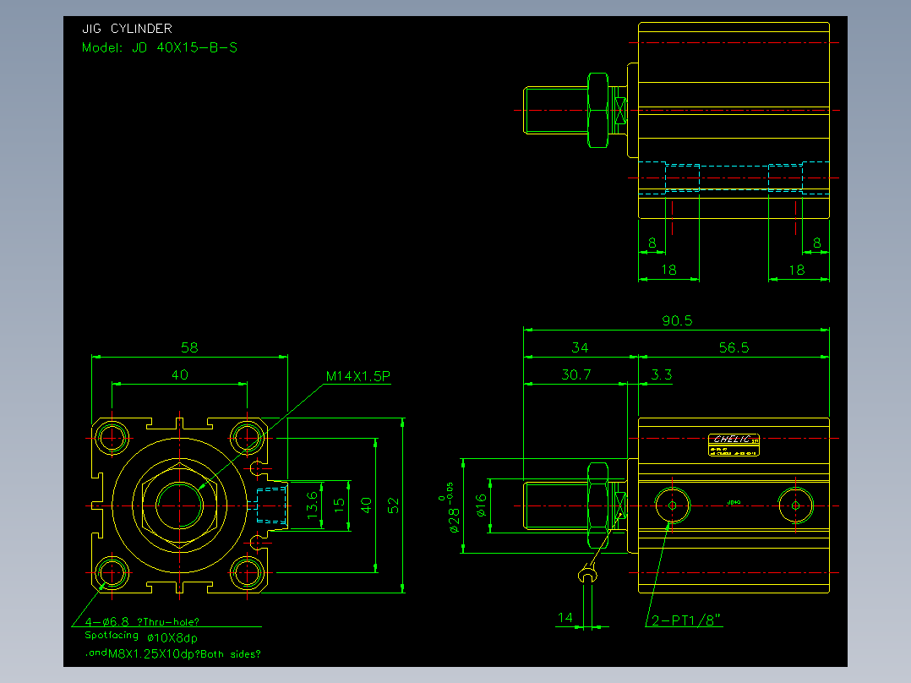Select the 'Spotfacing ø10X8dp' note
Image resolution: width=911 pixels, height=683 pixels.
[x=141, y=637]
